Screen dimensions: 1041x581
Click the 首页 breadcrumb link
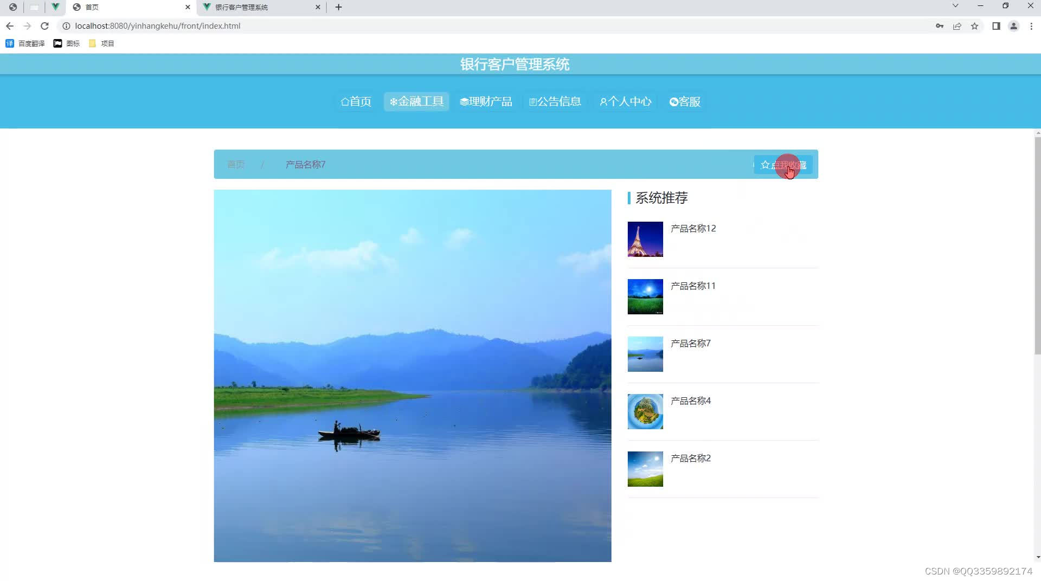pos(236,164)
